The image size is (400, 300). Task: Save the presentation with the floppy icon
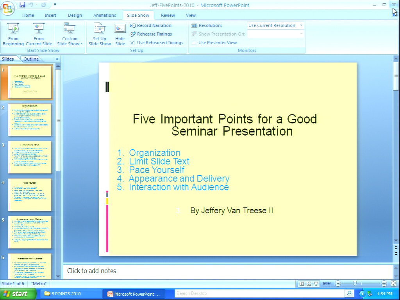click(x=22, y=5)
